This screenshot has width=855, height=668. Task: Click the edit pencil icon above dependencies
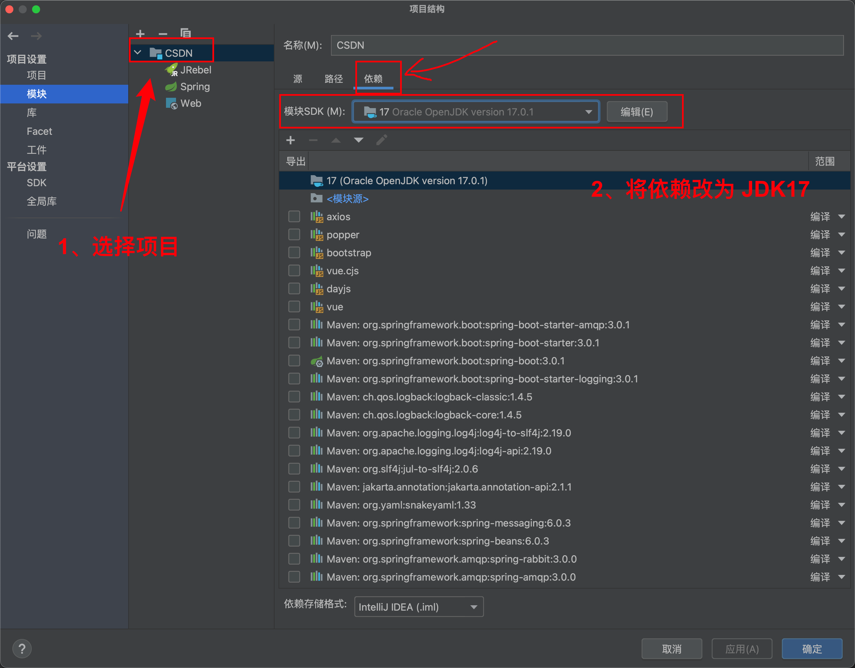point(382,139)
